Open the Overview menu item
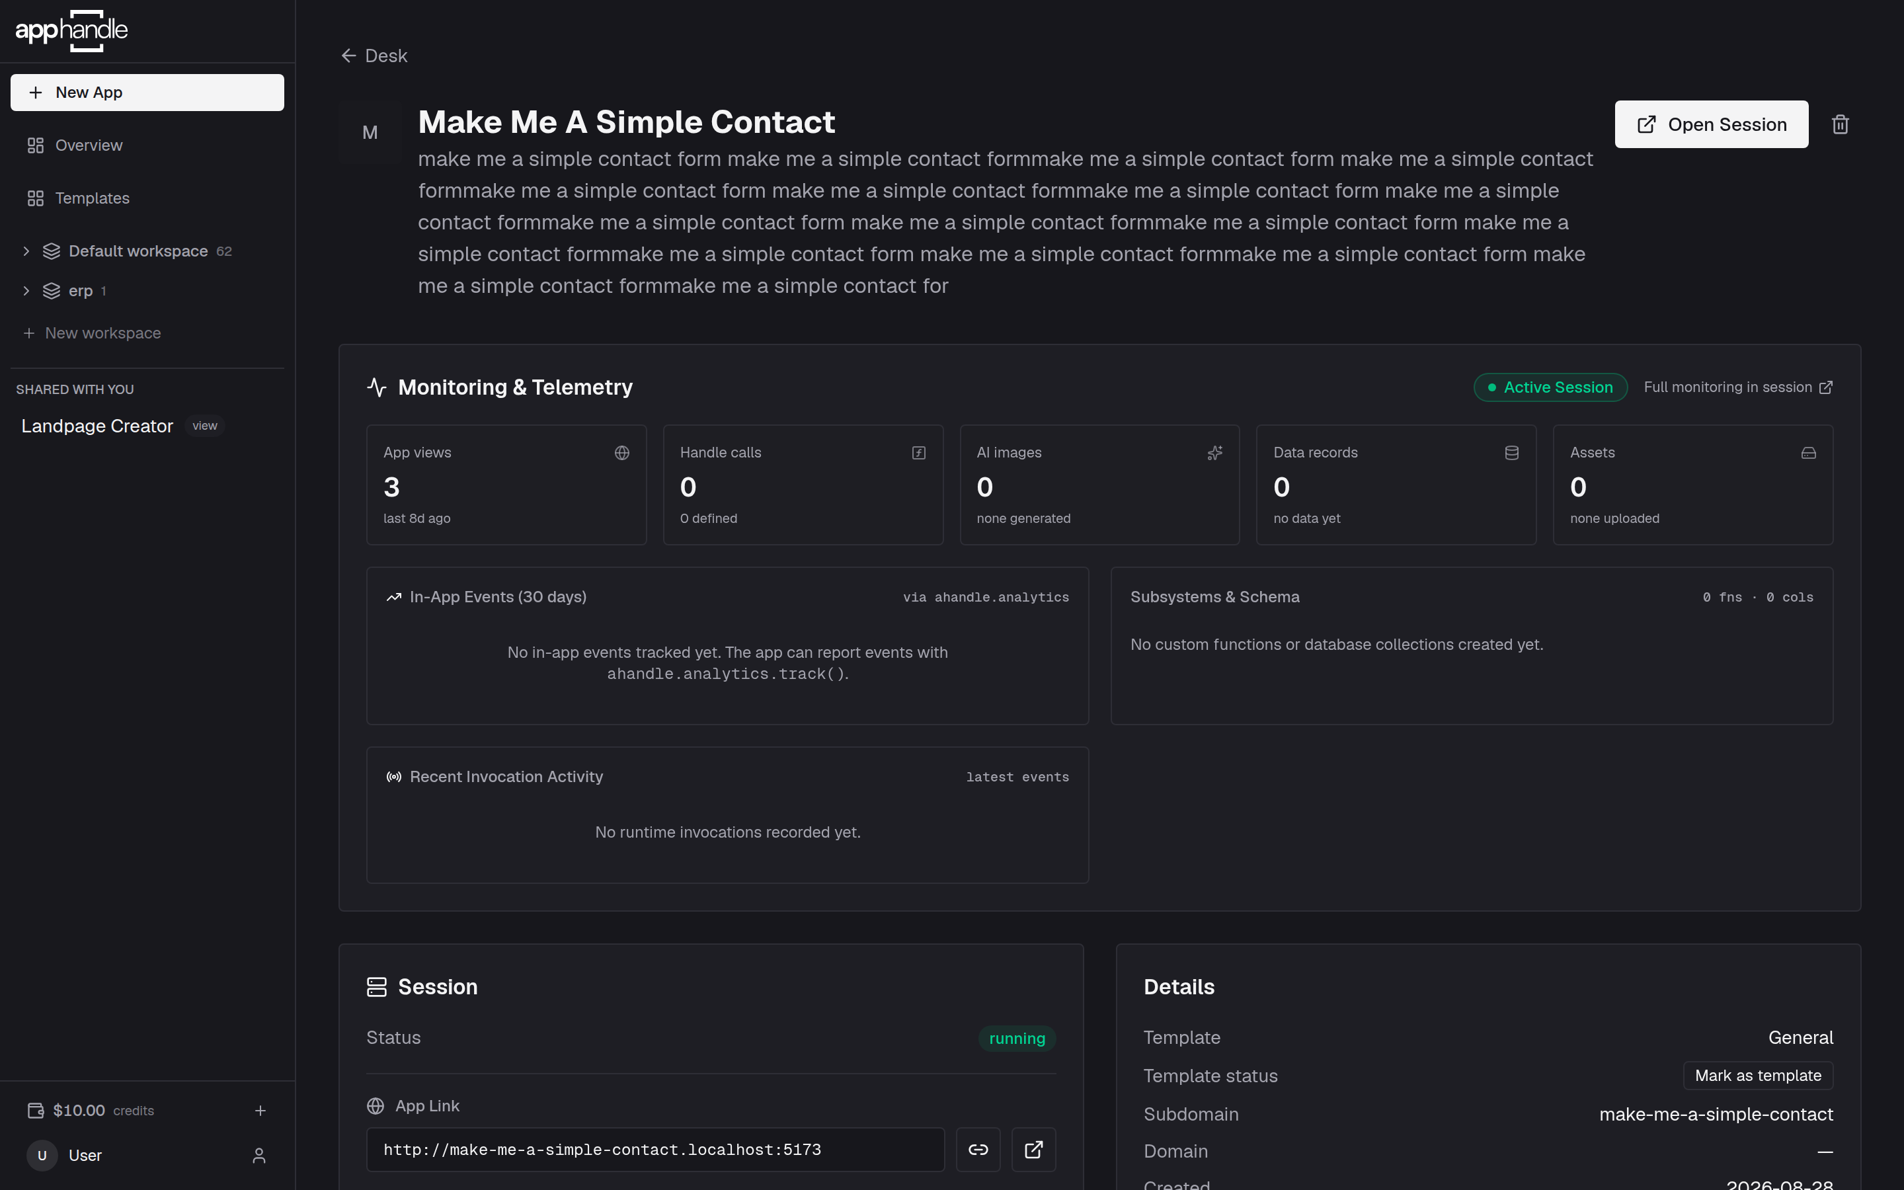The width and height of the screenshot is (1904, 1190). click(147, 145)
